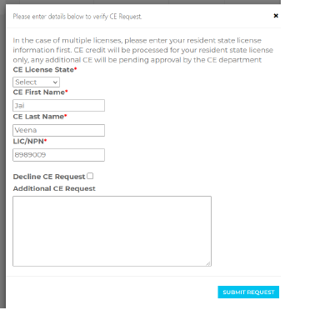
Task: Click the dialog title about verifying CE Request
Action: (x=77, y=17)
